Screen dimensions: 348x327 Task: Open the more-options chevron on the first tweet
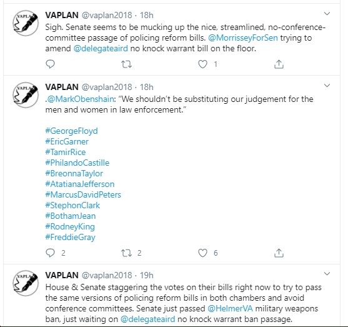pyautogui.click(x=327, y=14)
